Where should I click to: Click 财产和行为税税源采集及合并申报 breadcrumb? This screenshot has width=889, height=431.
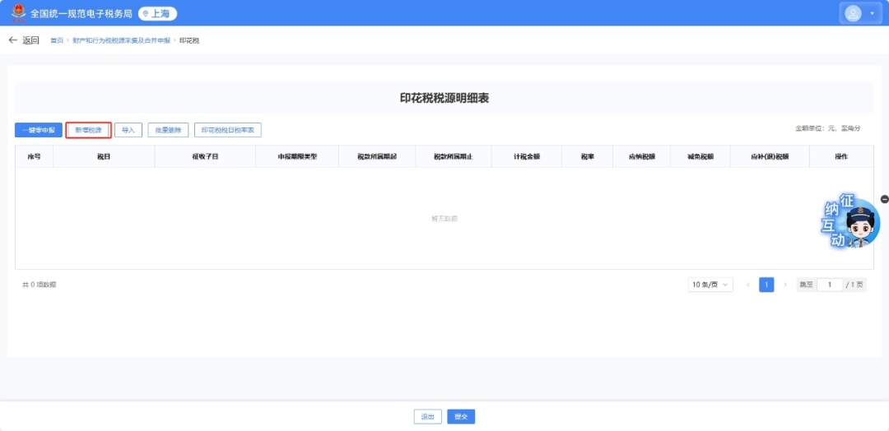coord(121,40)
